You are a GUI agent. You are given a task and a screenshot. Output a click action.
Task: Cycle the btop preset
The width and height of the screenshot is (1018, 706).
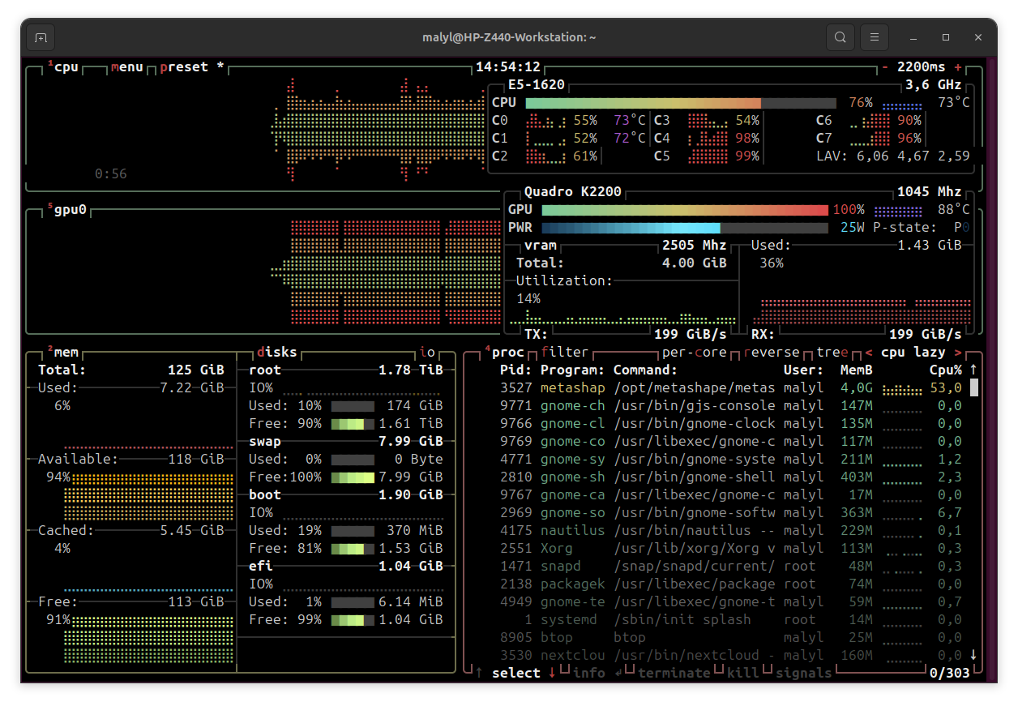pyautogui.click(x=192, y=66)
